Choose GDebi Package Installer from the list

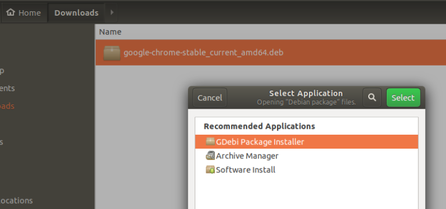(307, 142)
